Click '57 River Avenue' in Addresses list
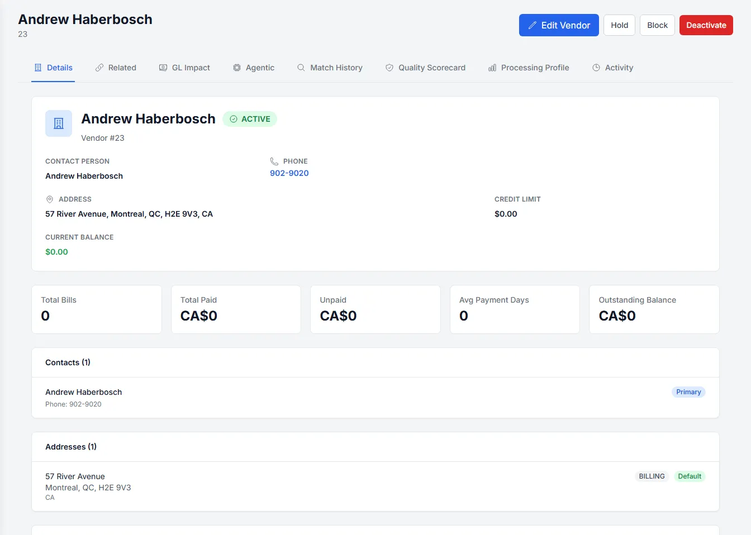The width and height of the screenshot is (751, 535). pos(75,476)
